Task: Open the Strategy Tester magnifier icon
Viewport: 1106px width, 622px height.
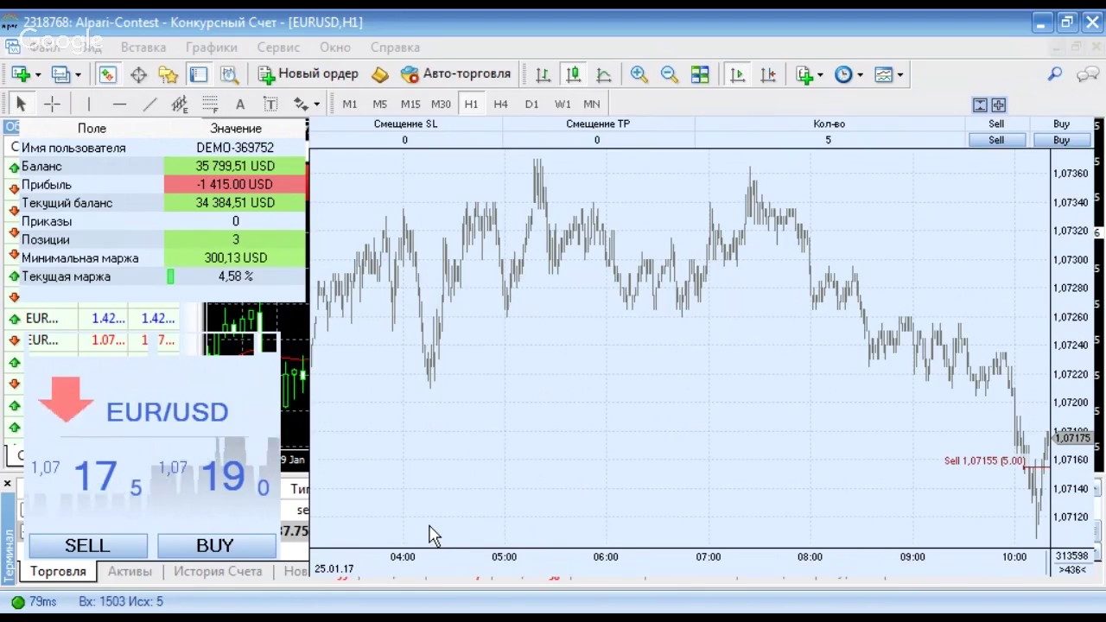Action: tap(229, 74)
